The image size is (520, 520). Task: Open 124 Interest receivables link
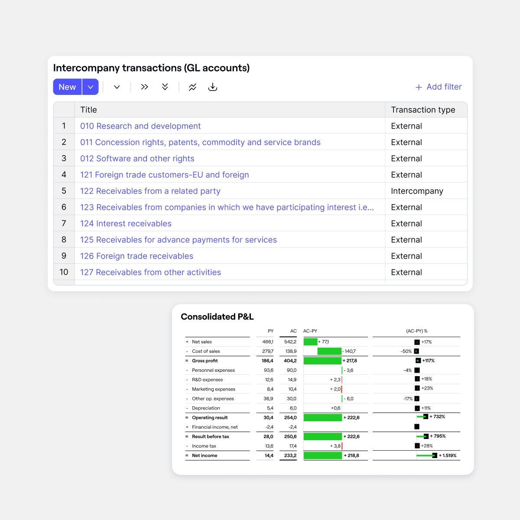point(126,224)
